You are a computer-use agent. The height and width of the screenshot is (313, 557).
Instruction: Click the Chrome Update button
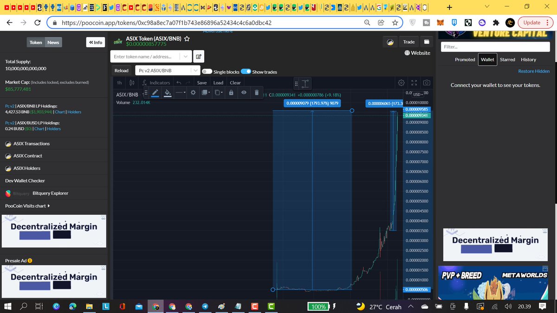535,22
